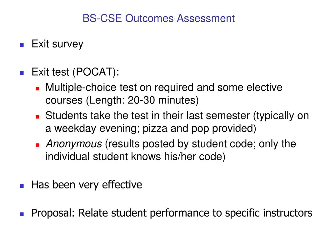Click the slide title BS-CSE Outcomes Assessment
The image size is (320, 240).
point(158,18)
